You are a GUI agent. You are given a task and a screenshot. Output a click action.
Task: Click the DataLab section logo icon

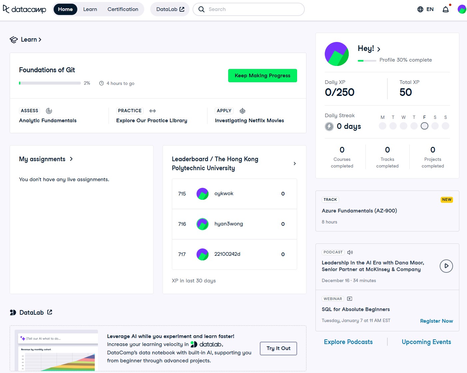13,312
